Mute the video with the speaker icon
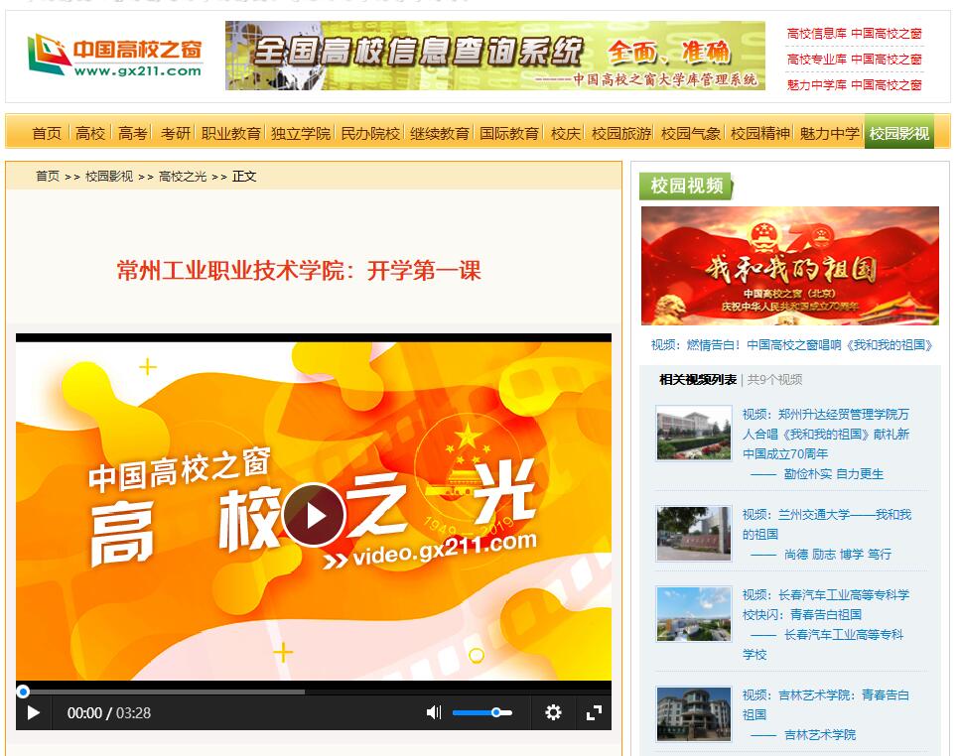The image size is (960, 756). (x=434, y=712)
